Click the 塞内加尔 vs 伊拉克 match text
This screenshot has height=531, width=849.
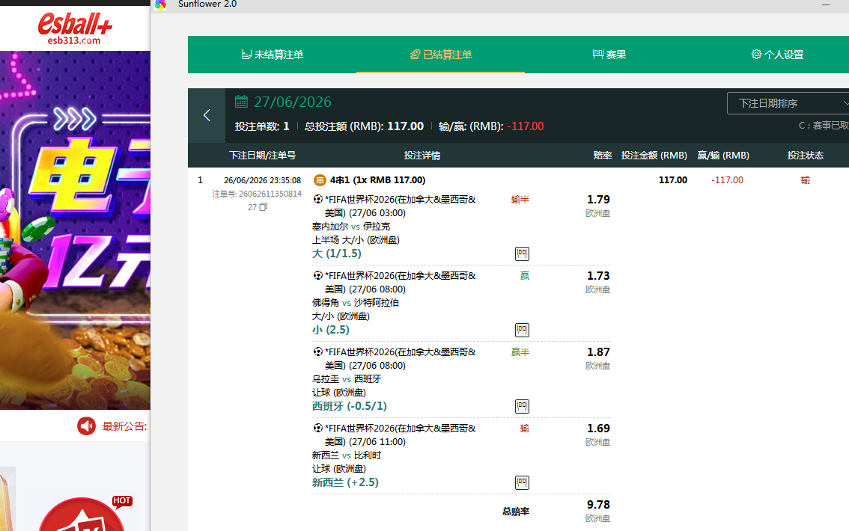[x=351, y=226]
